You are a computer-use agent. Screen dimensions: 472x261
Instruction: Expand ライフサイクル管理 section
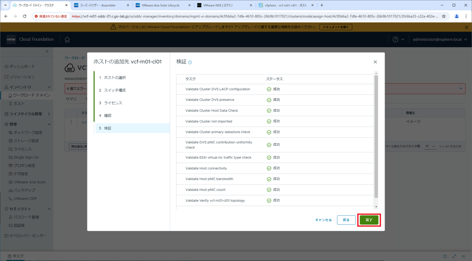[x=49, y=114]
